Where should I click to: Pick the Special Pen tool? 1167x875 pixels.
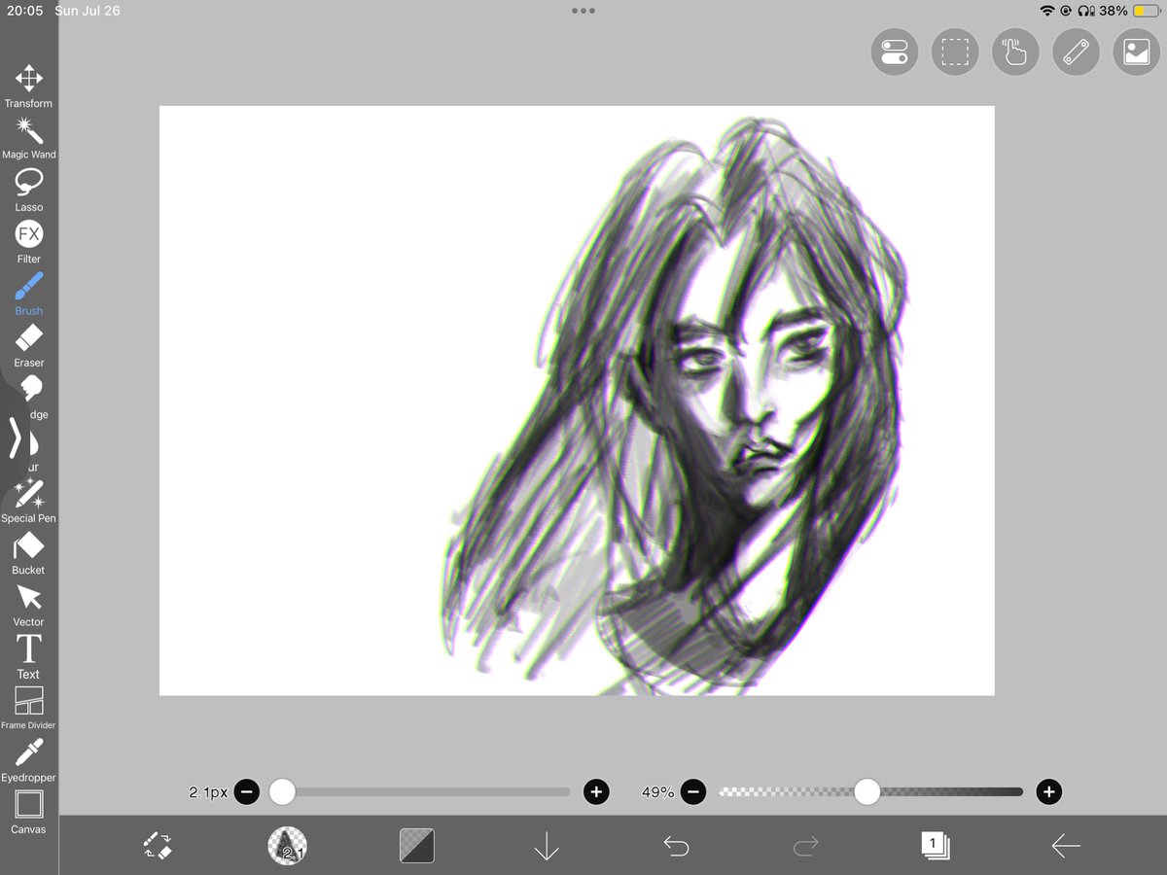(x=28, y=501)
